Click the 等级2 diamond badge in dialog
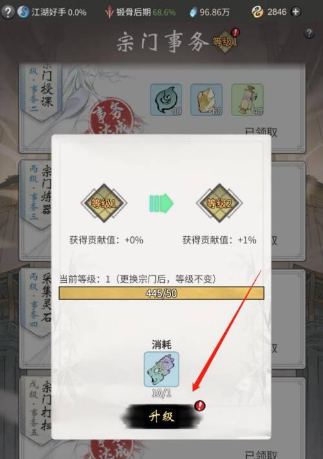The image size is (323, 459). (220, 203)
